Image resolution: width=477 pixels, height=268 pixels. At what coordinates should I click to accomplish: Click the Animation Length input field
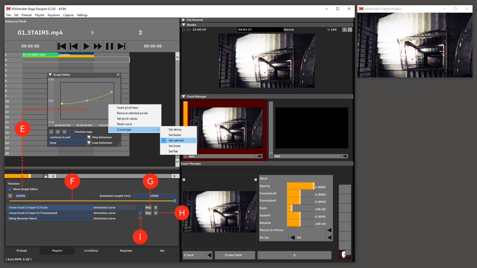click(153, 196)
